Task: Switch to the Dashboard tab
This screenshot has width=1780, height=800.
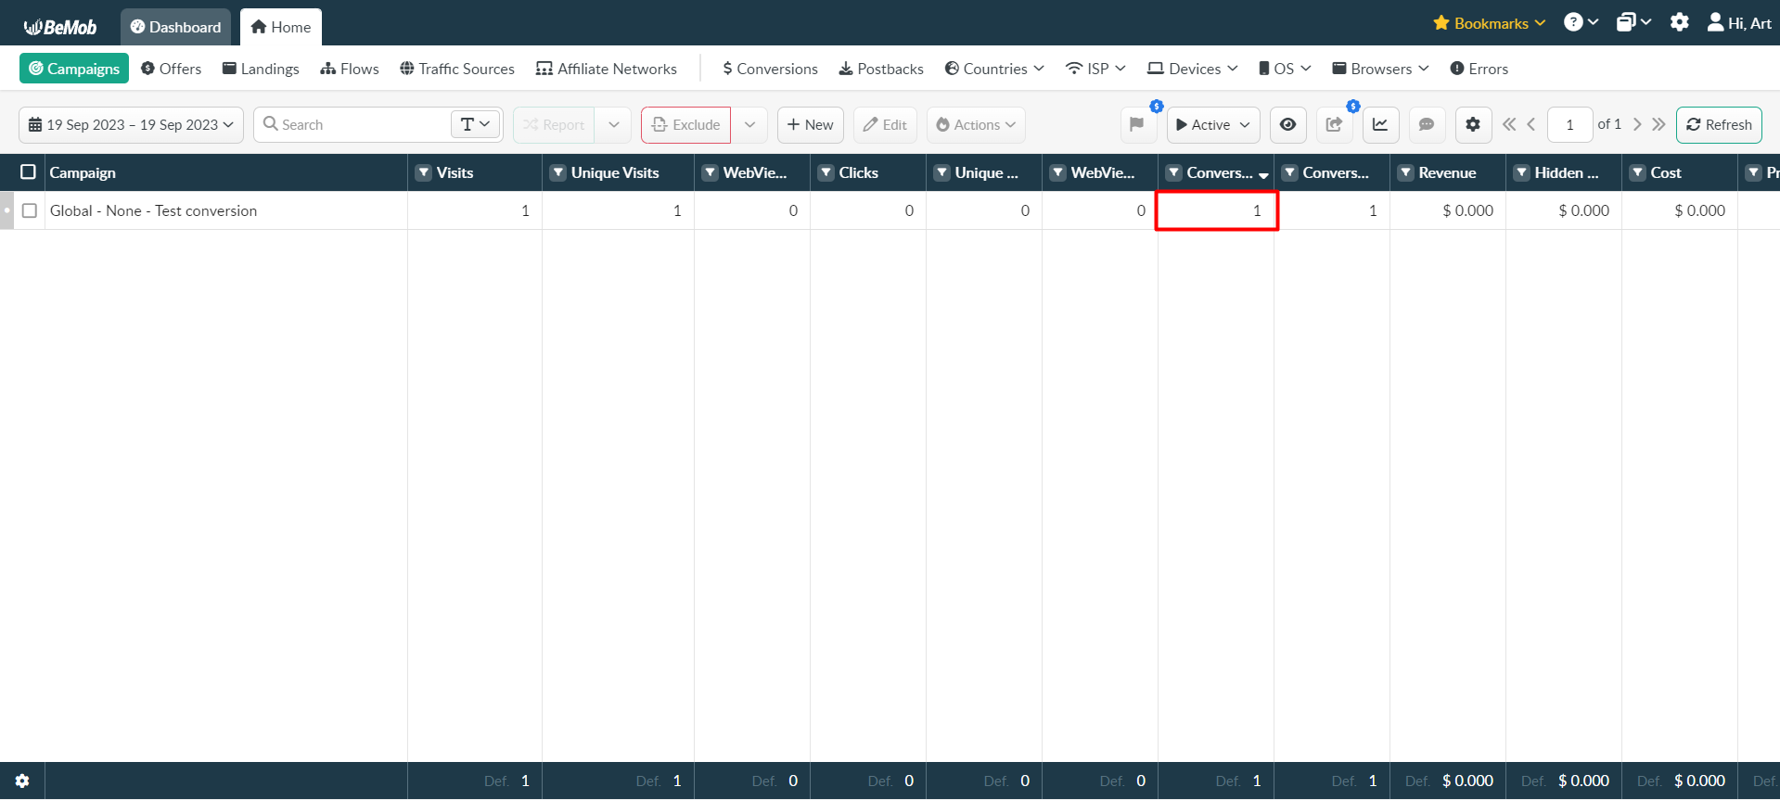Action: coord(175,27)
